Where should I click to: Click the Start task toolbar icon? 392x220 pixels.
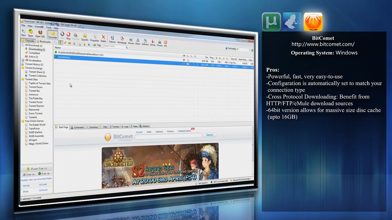tap(62, 35)
